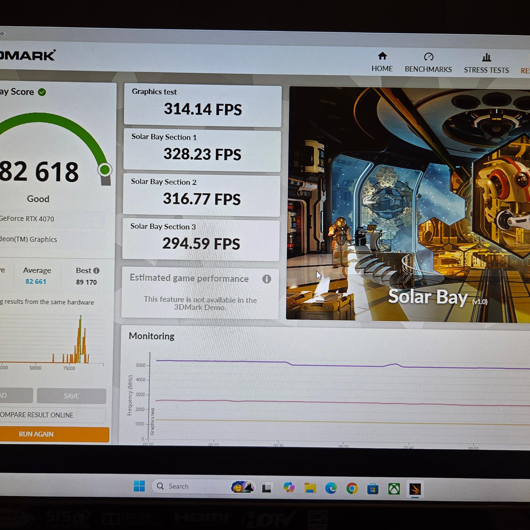Open the BENCHMARKS section
Image resolution: width=530 pixels, height=530 pixels.
point(428,63)
